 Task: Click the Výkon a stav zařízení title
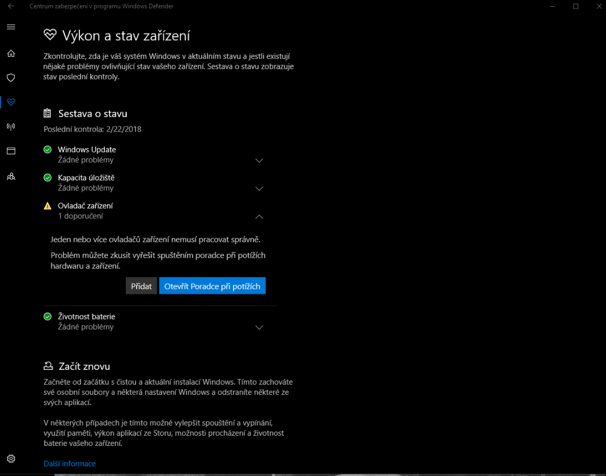126,36
